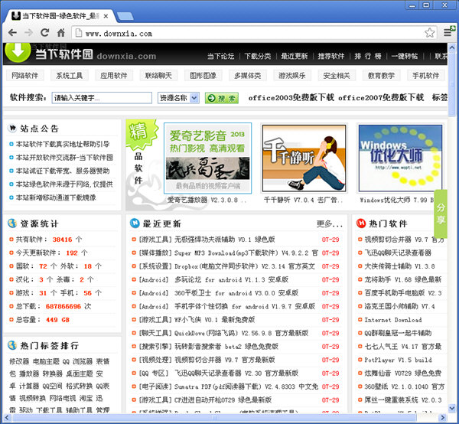Go to browser home page icon

(61, 33)
